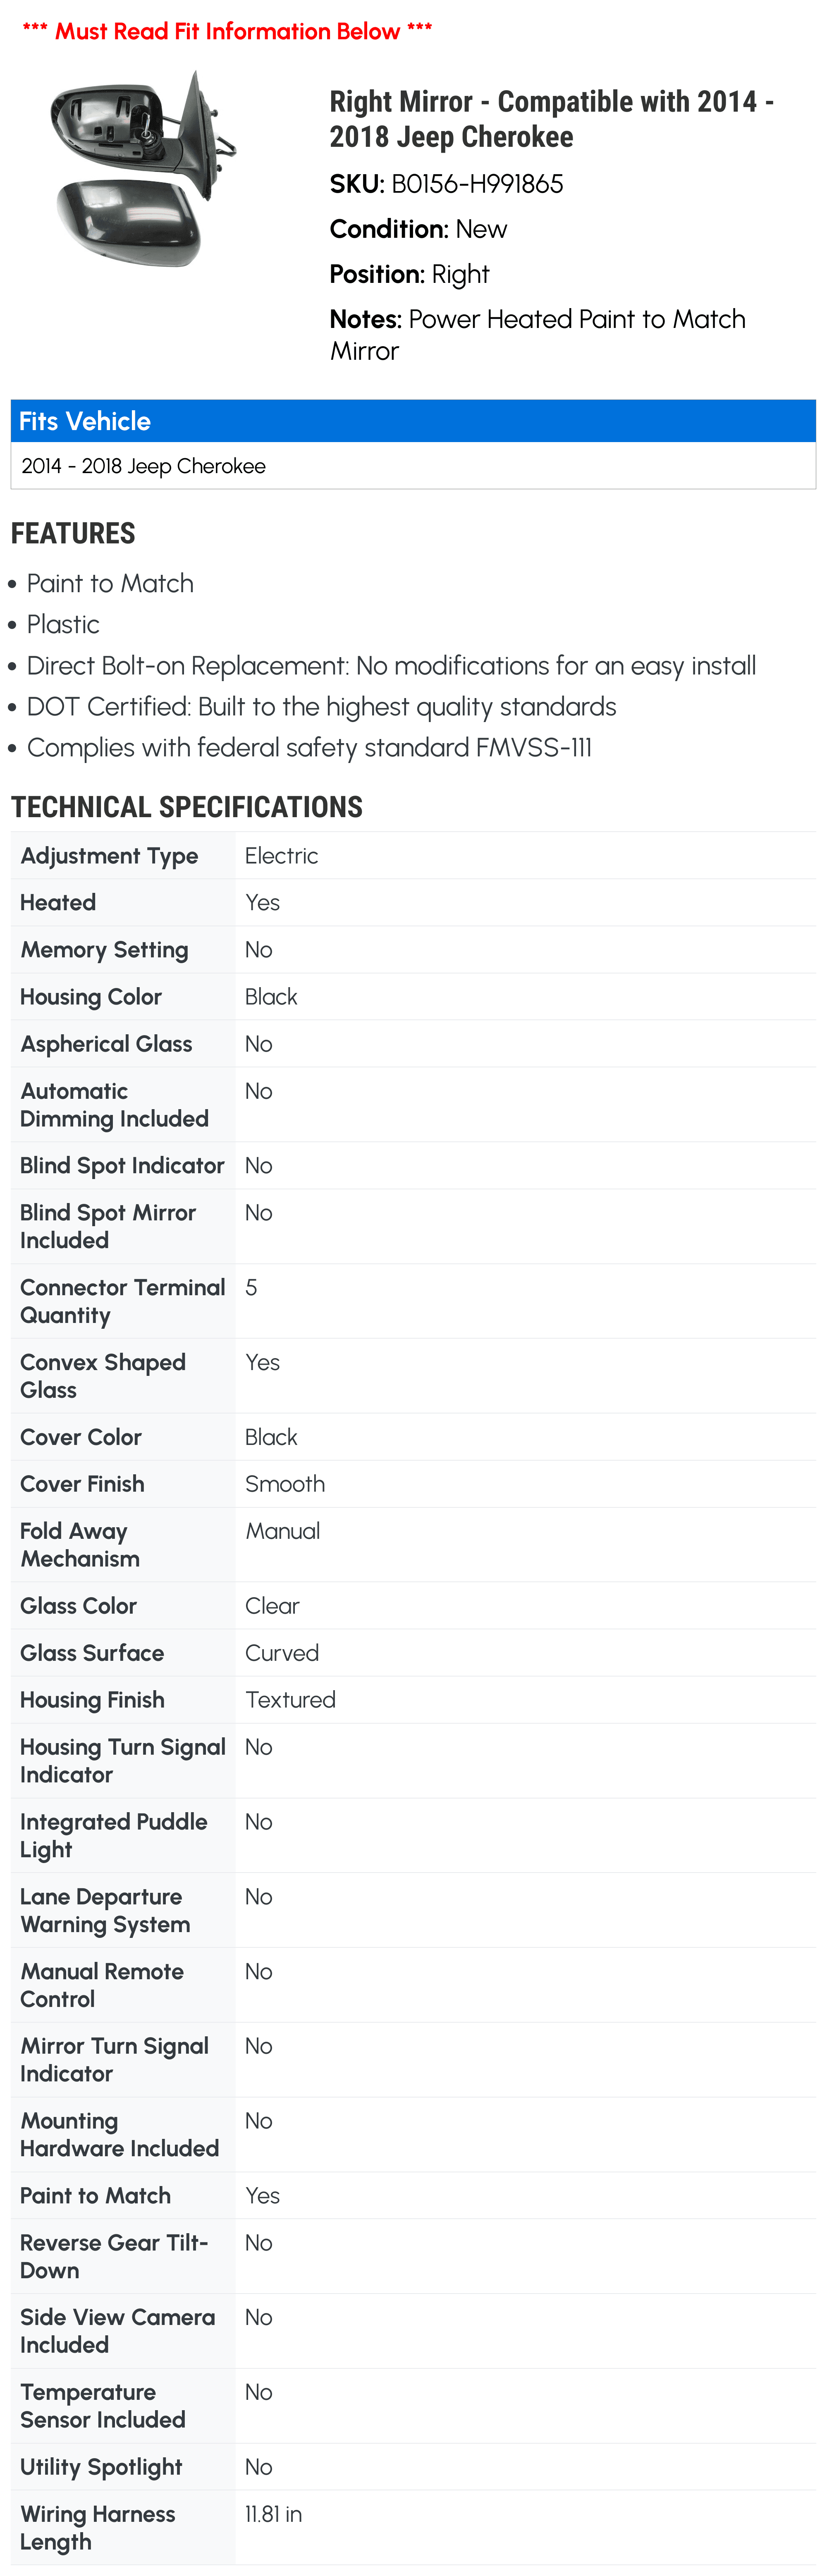Click the SKU B0156-H991865 text
Viewport: 827px width, 2576px height.
(446, 184)
